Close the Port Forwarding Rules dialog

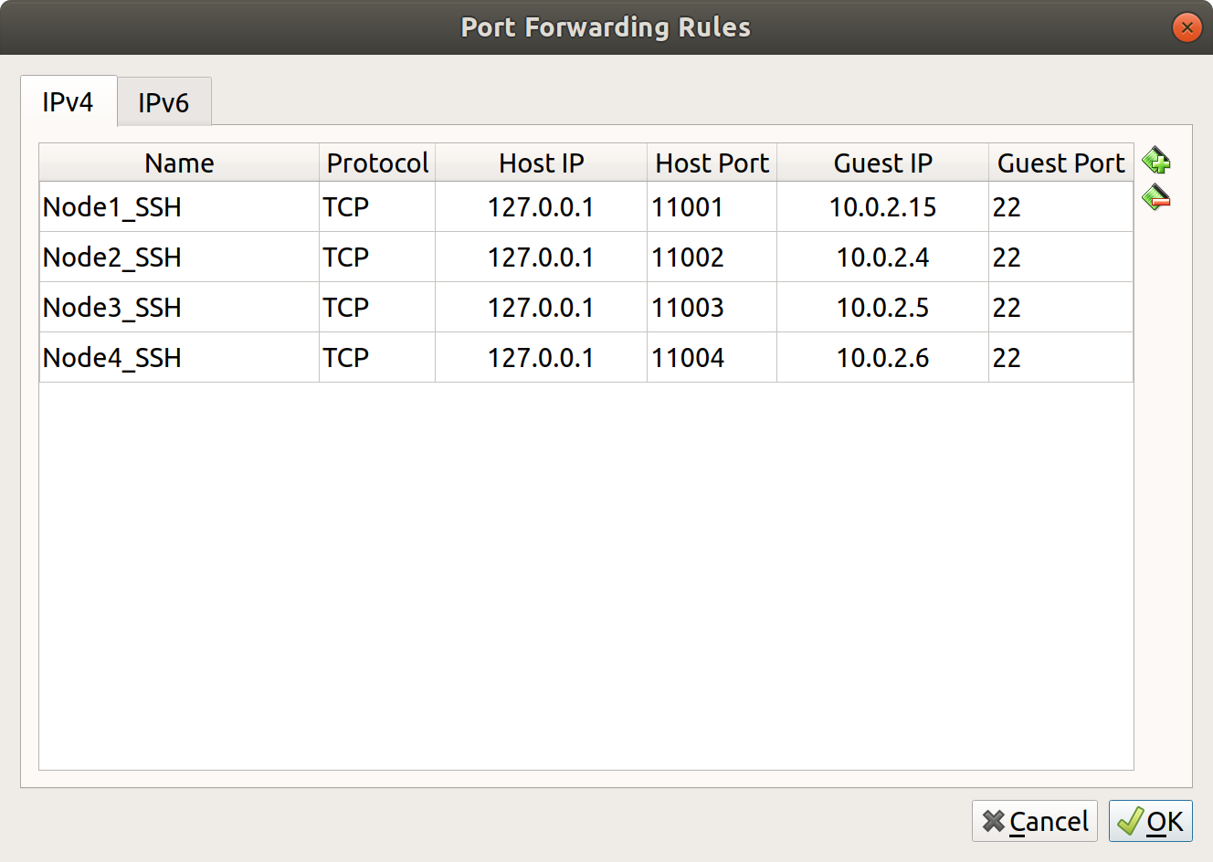tap(1187, 27)
